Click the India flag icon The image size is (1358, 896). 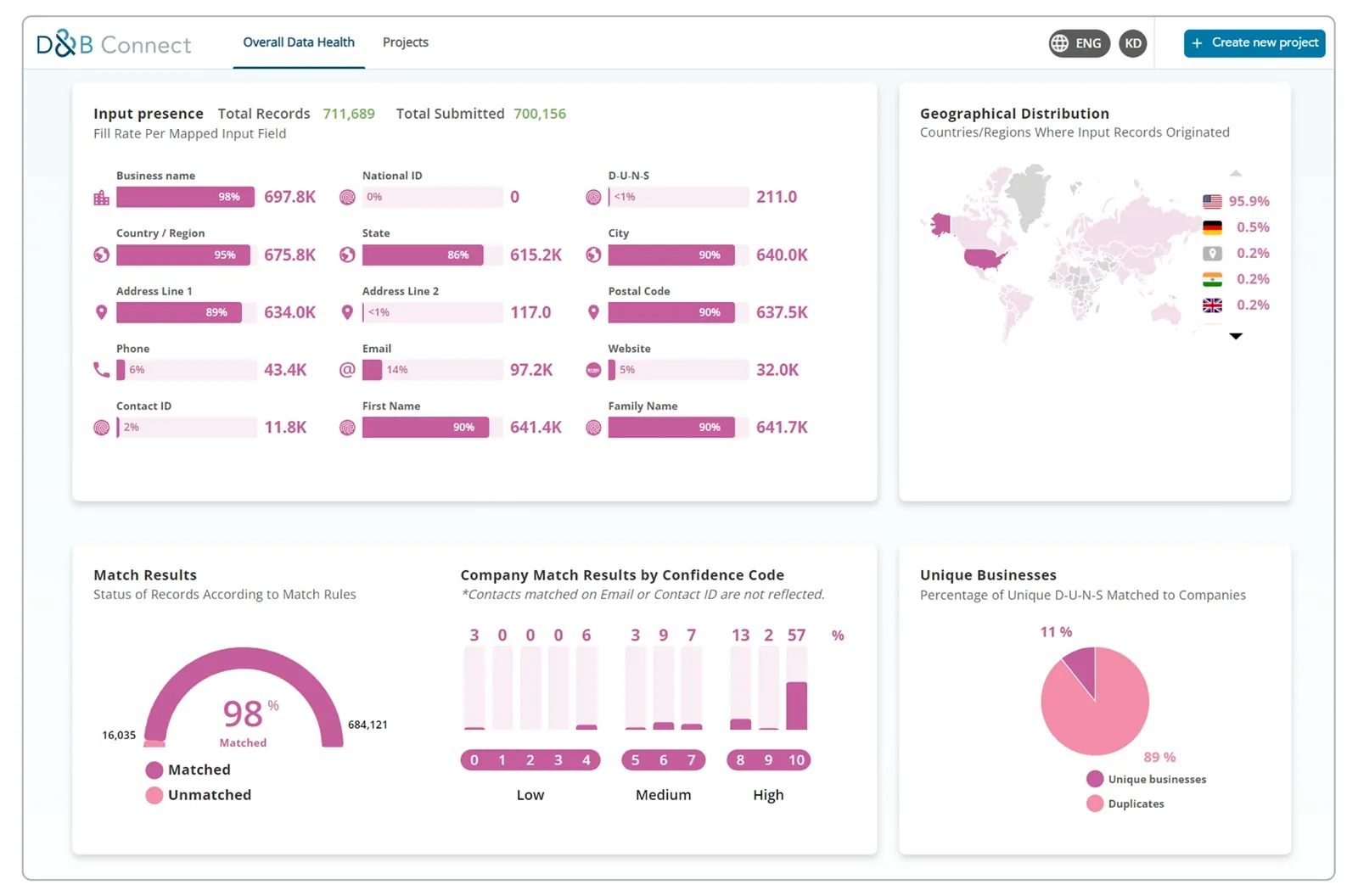(x=1212, y=279)
